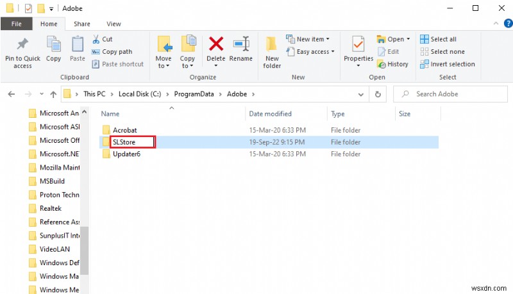Switch to the Share tab
This screenshot has width=513, height=294.
point(82,24)
